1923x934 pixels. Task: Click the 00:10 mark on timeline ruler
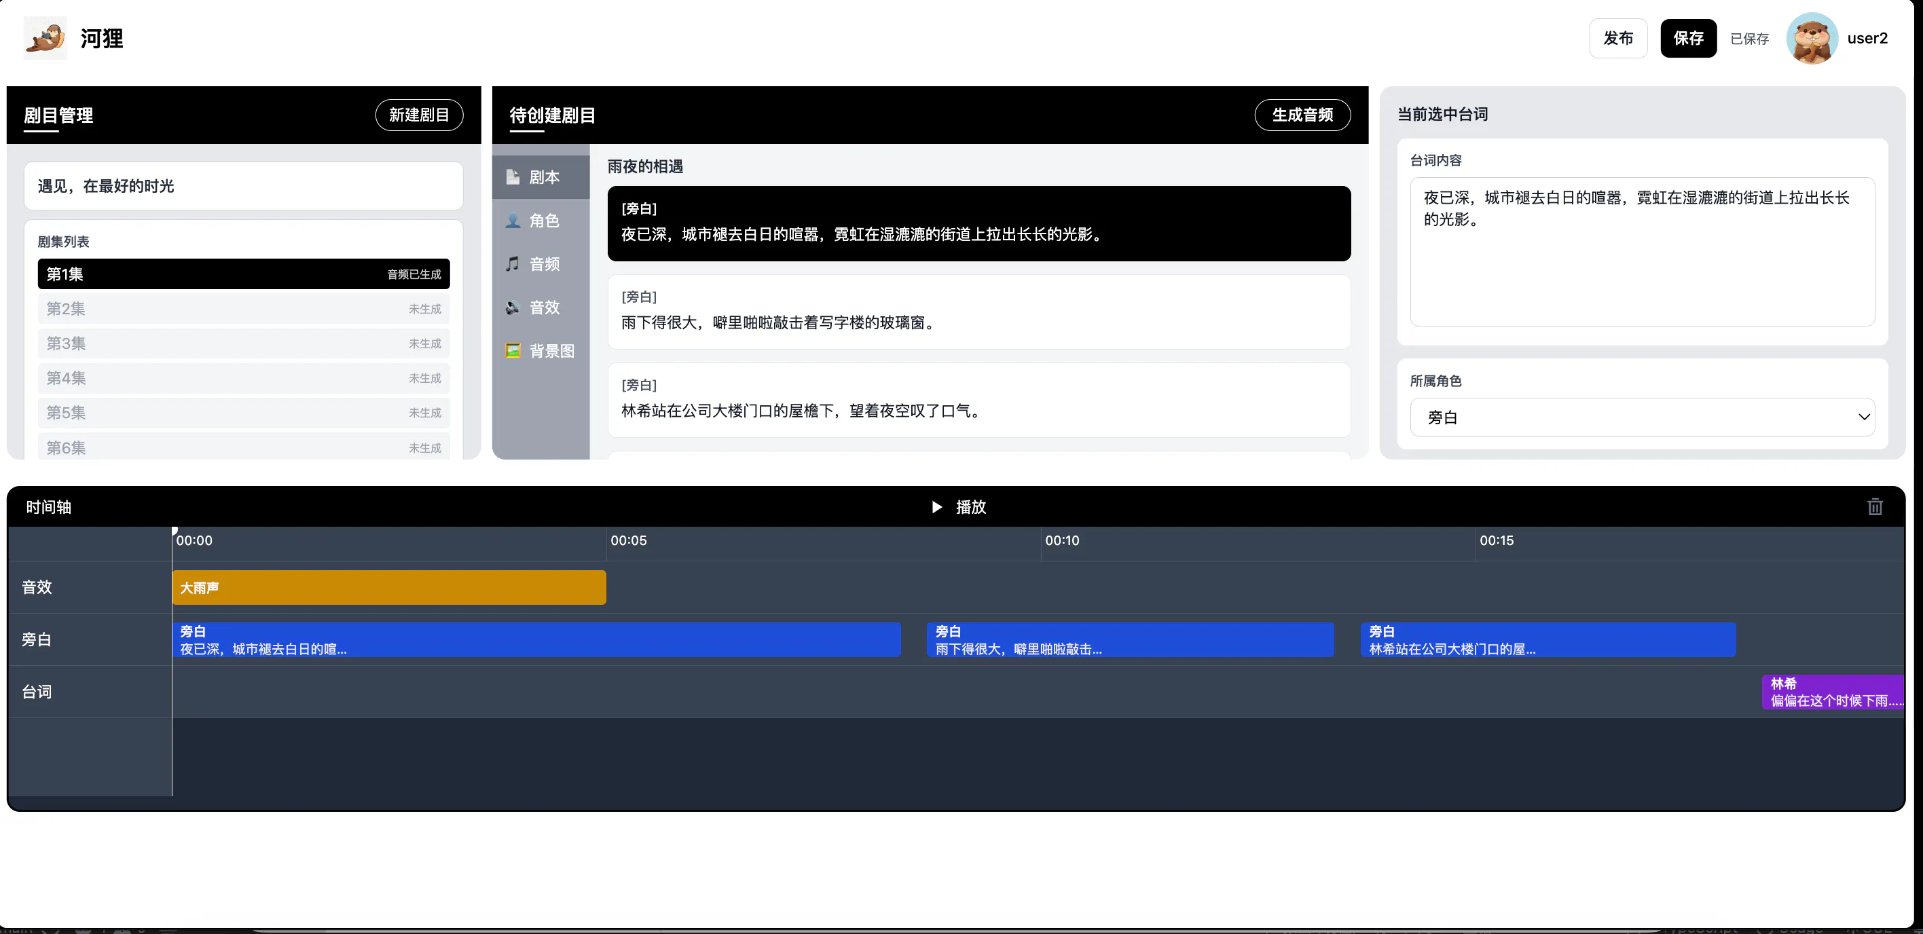coord(1061,540)
